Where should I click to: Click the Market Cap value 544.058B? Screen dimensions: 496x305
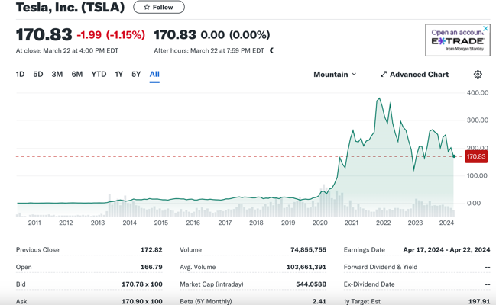click(x=311, y=284)
